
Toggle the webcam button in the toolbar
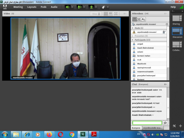coord(91,7)
